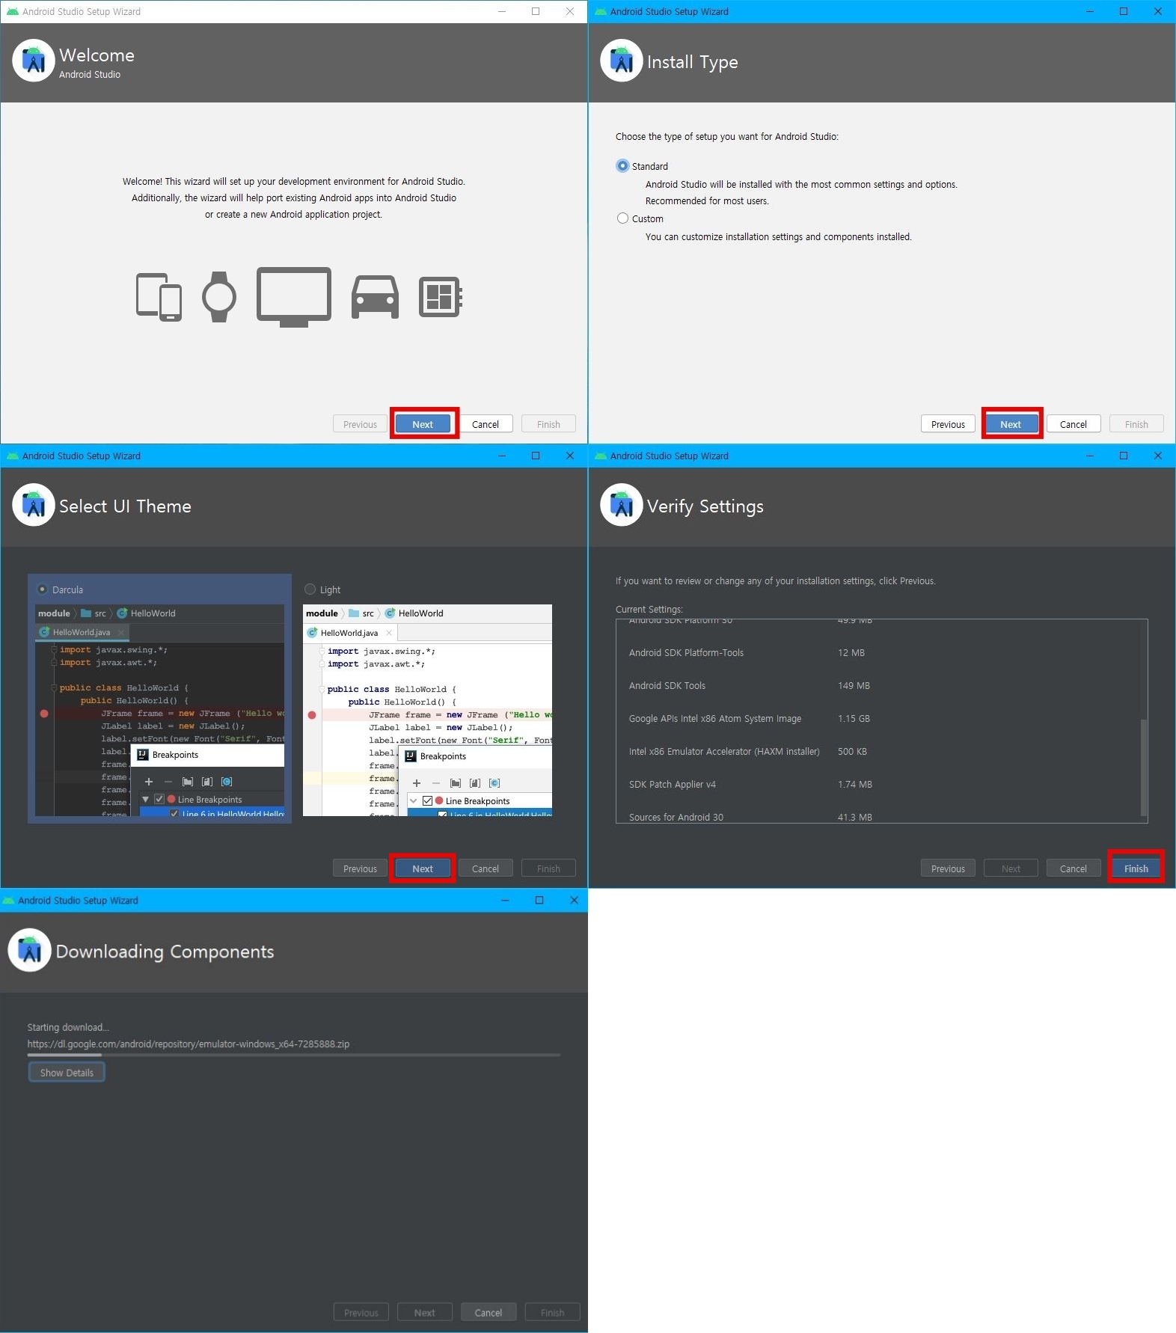The image size is (1176, 1333).
Task: Click the Android Studio logo in Downloading Components header
Action: [x=29, y=950]
